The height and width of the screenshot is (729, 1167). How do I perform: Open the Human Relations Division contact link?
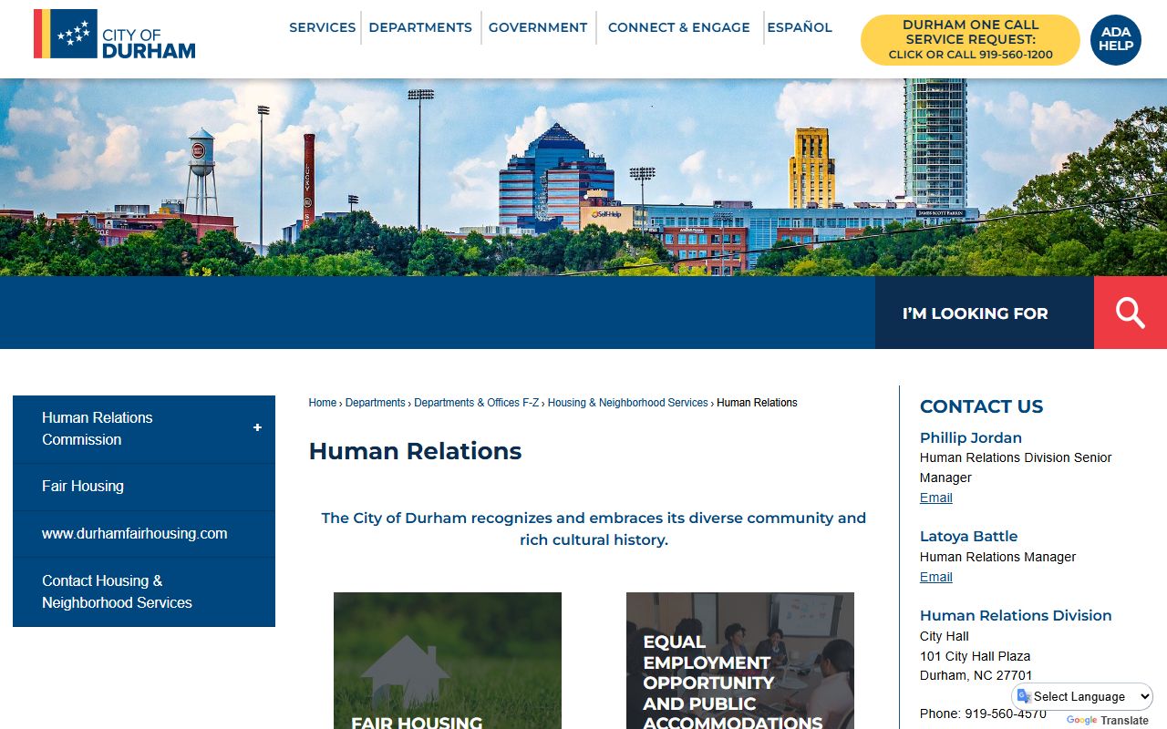tap(1016, 615)
